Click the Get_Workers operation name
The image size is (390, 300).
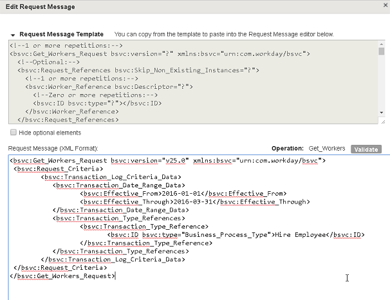click(327, 149)
